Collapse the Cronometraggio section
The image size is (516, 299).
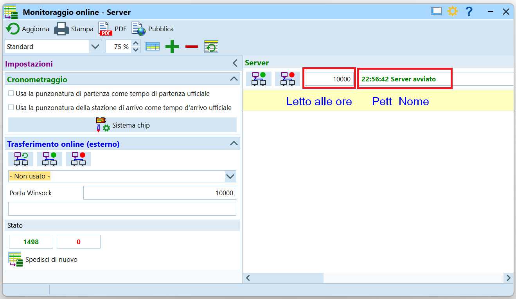(234, 79)
